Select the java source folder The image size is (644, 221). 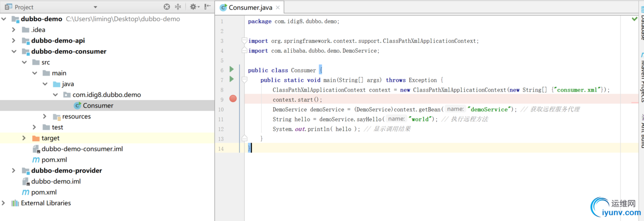tap(68, 84)
